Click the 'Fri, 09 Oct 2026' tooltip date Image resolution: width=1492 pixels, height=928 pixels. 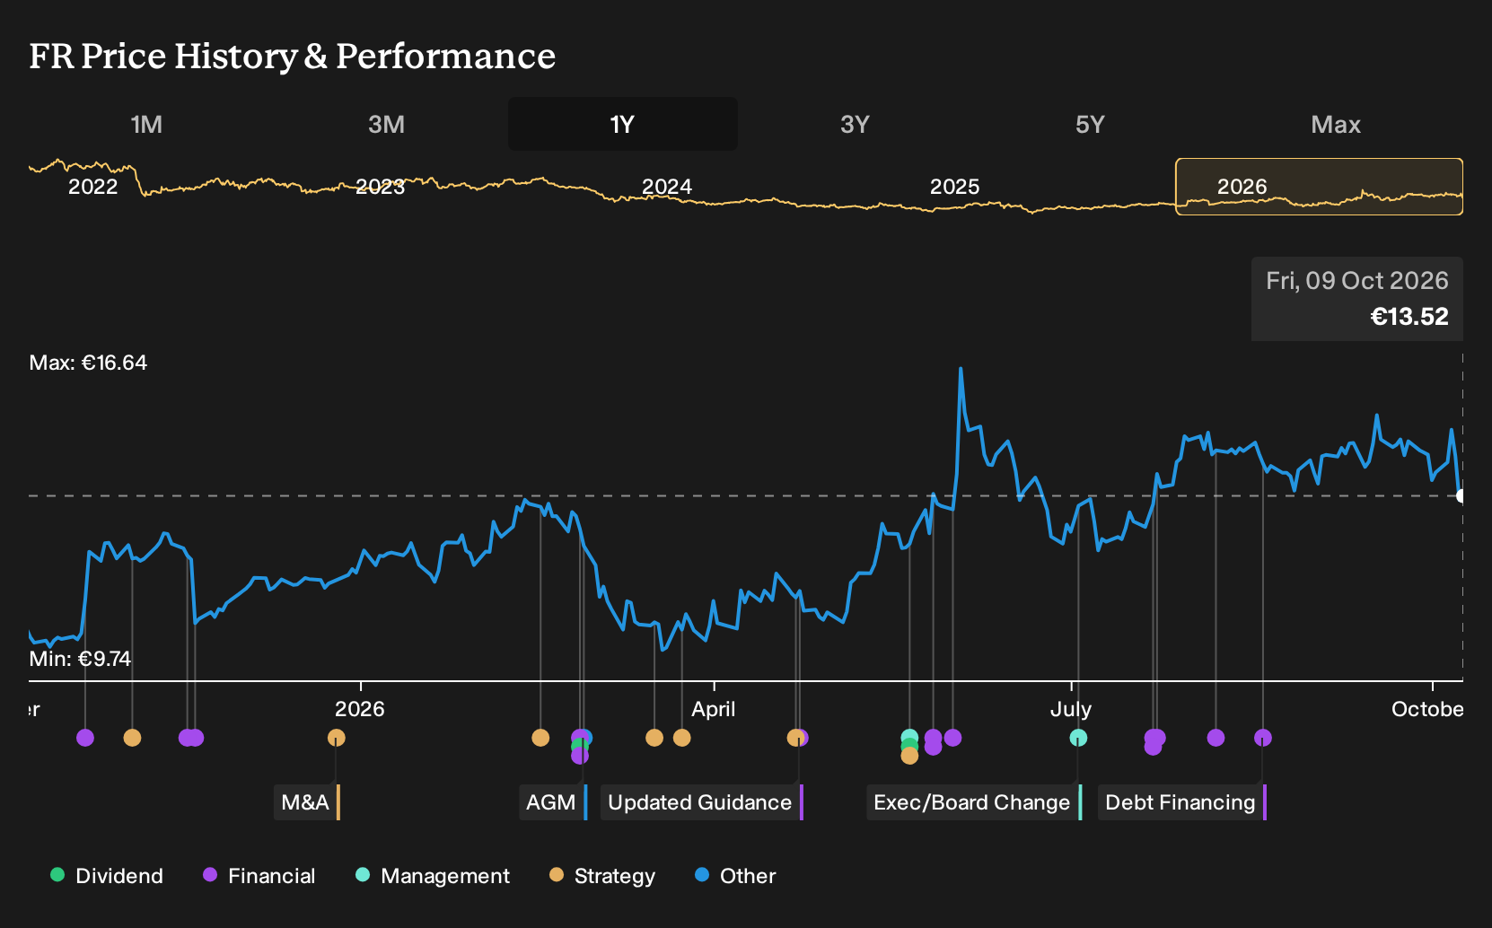pos(1357,281)
